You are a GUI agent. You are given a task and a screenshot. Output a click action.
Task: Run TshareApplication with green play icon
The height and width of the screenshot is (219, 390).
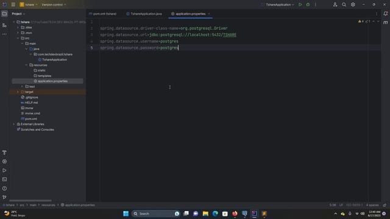click(300, 4)
